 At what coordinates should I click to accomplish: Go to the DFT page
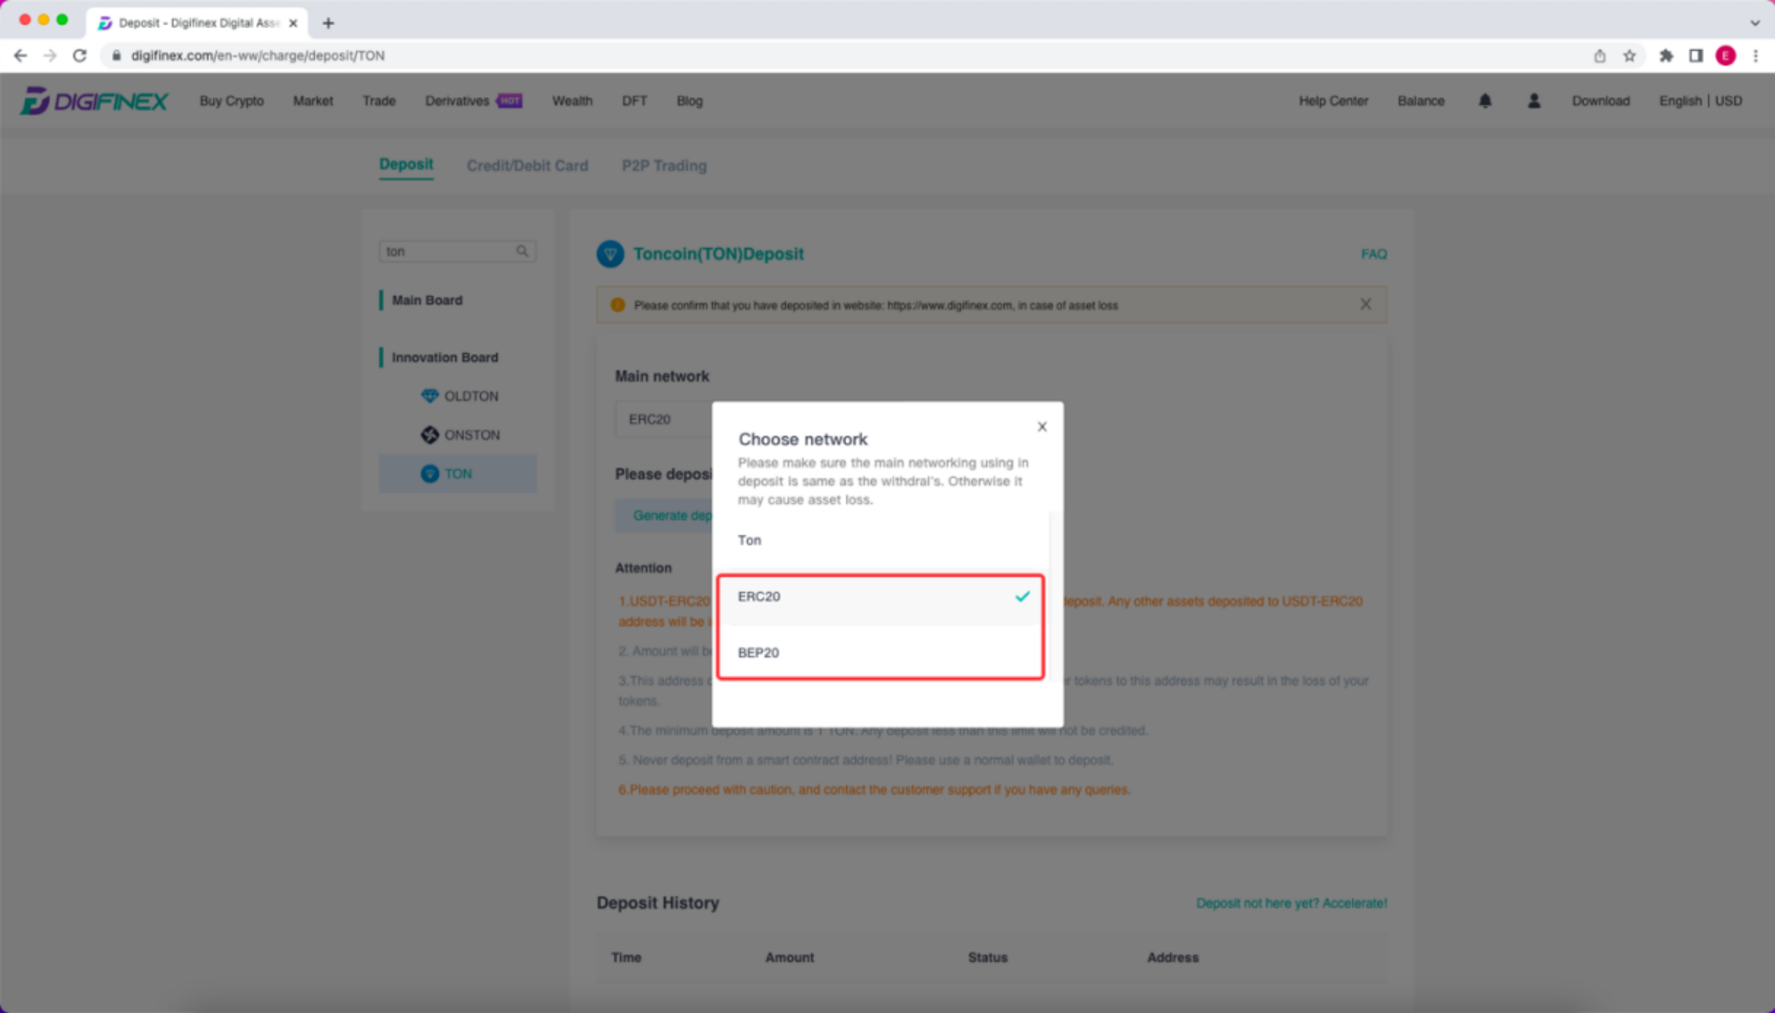click(634, 101)
